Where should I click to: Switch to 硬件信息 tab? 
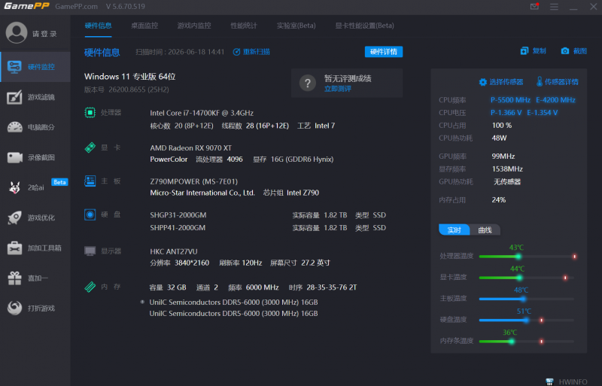99,26
